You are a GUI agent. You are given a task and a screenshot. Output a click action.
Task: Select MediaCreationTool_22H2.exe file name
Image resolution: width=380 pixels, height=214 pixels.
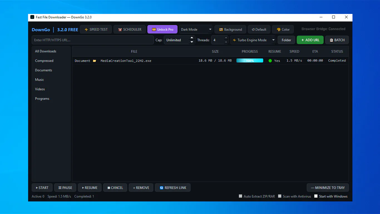pyautogui.click(x=126, y=60)
